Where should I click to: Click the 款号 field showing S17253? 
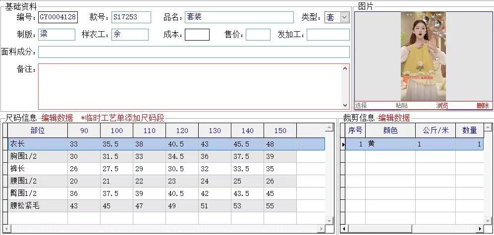131,17
